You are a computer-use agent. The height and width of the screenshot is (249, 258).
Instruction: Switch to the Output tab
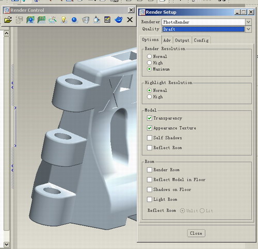tap(182, 40)
